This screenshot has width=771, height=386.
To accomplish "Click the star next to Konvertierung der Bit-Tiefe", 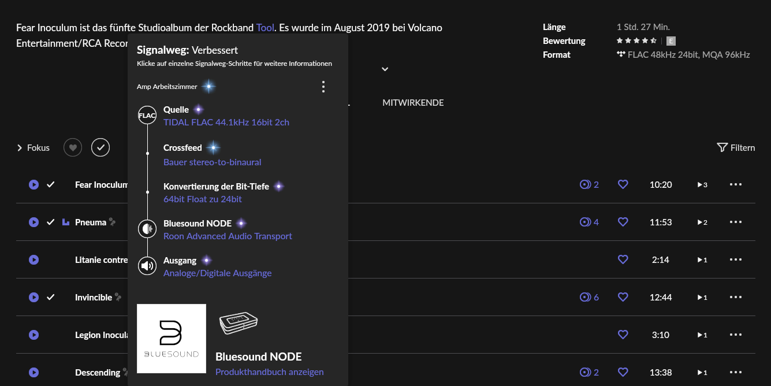I will pyautogui.click(x=278, y=186).
